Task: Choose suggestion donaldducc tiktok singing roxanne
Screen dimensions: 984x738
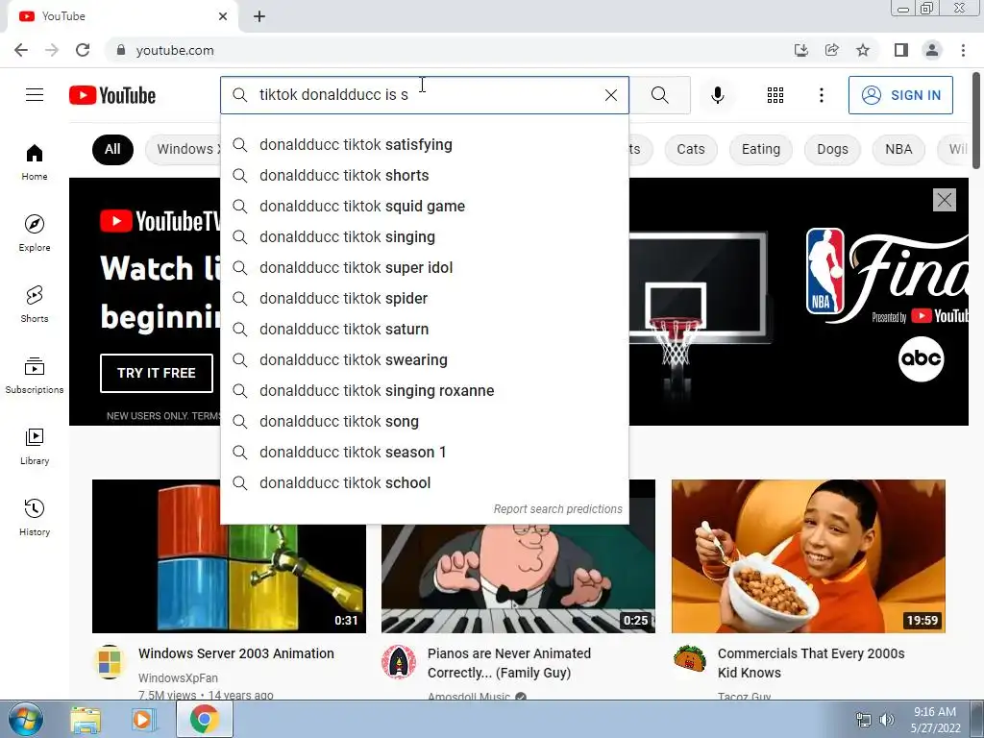Action: click(425, 391)
